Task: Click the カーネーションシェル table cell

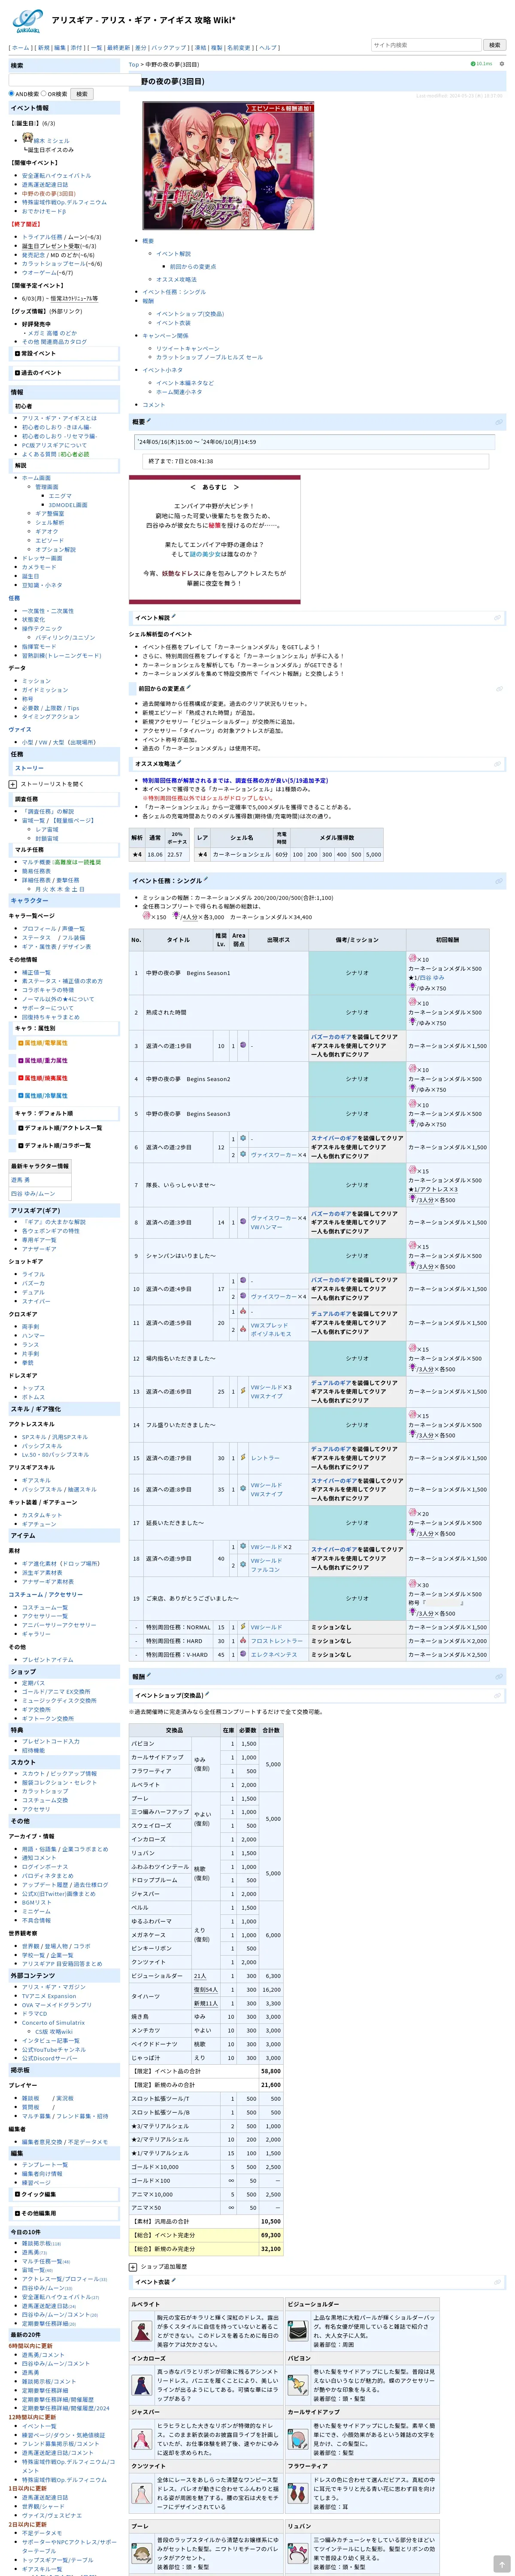Action: 241,855
